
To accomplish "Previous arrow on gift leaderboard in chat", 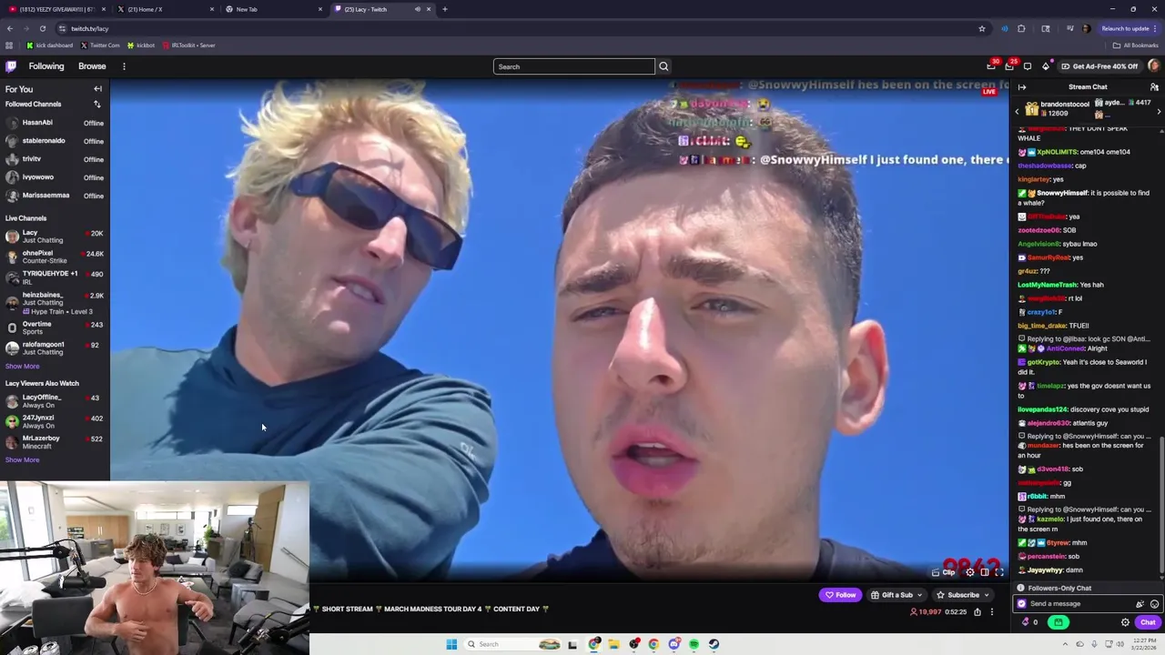I will (x=1017, y=111).
